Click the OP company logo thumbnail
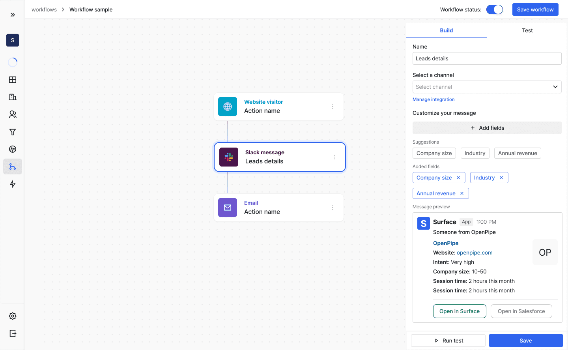 click(545, 252)
